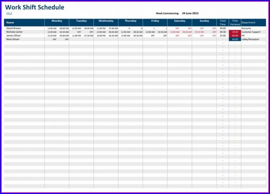This screenshot has height=194, width=270.
Task: Select the red 10:30 time variance cell
Action: pyautogui.click(x=235, y=32)
